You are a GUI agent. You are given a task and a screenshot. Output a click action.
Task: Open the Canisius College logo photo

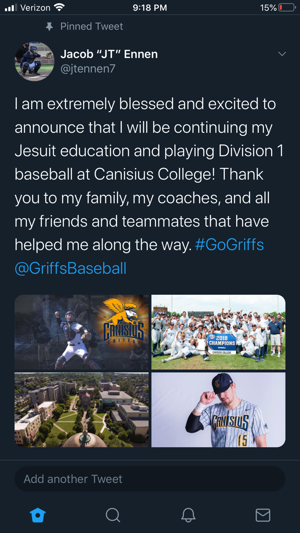[82, 332]
